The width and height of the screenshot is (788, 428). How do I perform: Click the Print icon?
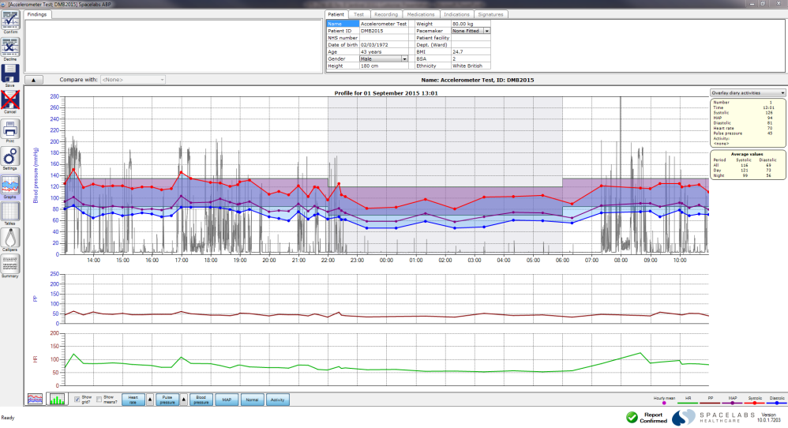tap(10, 128)
